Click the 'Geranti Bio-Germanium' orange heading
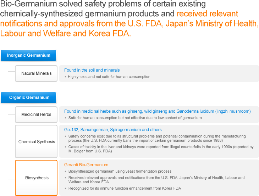The width and height of the screenshot is (259, 196). point(86,165)
